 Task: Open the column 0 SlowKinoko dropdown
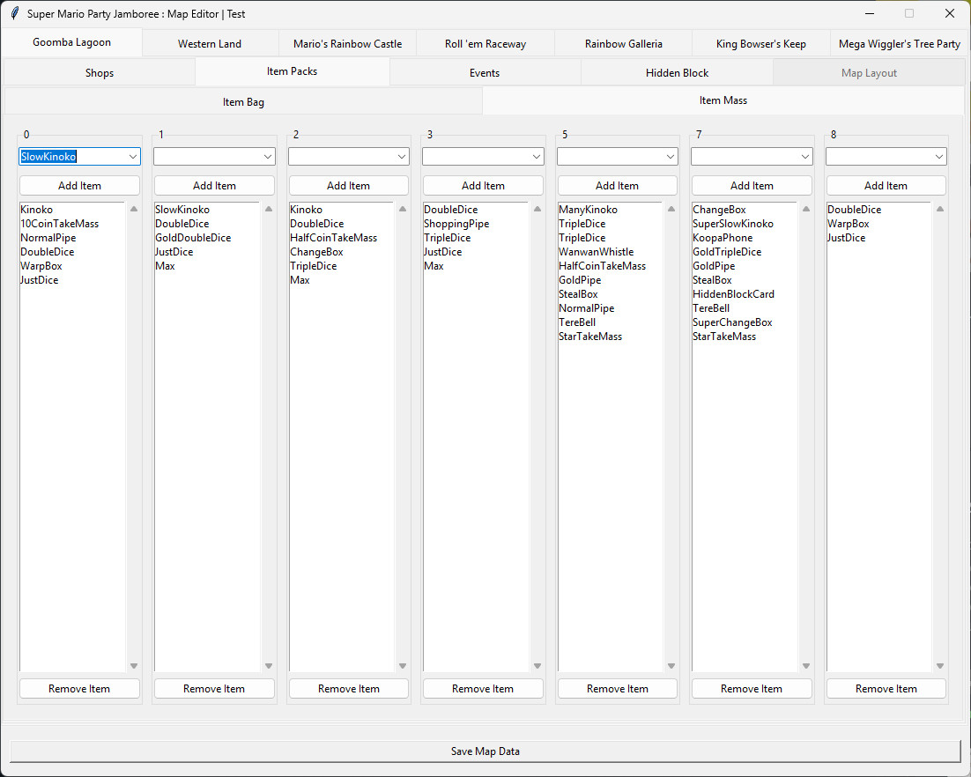132,157
